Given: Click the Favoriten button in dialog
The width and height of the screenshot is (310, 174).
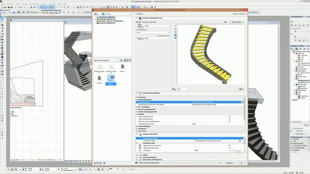Looking at the screenshot, I should coord(139,14).
